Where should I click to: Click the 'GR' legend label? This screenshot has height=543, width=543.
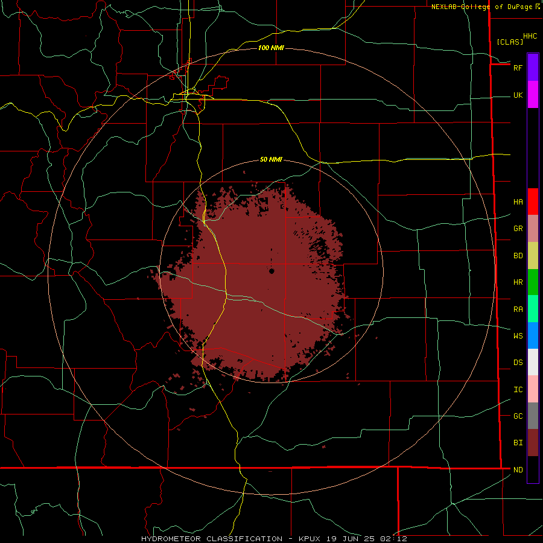[518, 229]
